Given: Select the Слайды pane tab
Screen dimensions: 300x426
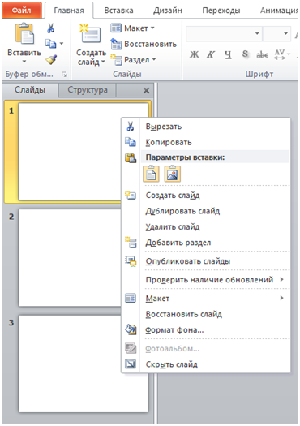Looking at the screenshot, I should pyautogui.click(x=30, y=90).
